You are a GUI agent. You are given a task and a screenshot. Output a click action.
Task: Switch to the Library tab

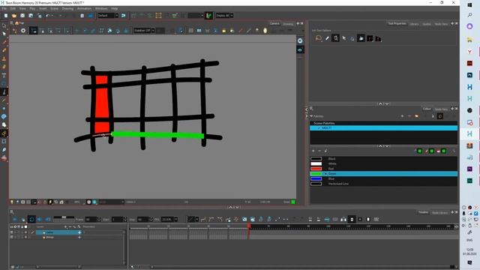(414, 24)
